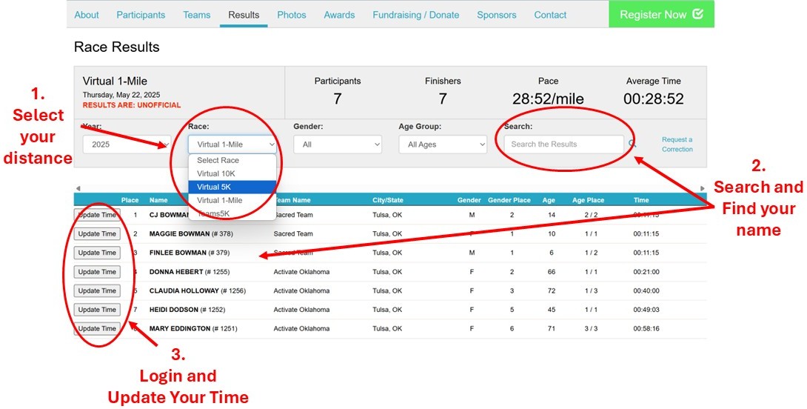Screen dimensions: 807x409
Task: Select Virtual 1-Mile in race list
Action: 220,200
